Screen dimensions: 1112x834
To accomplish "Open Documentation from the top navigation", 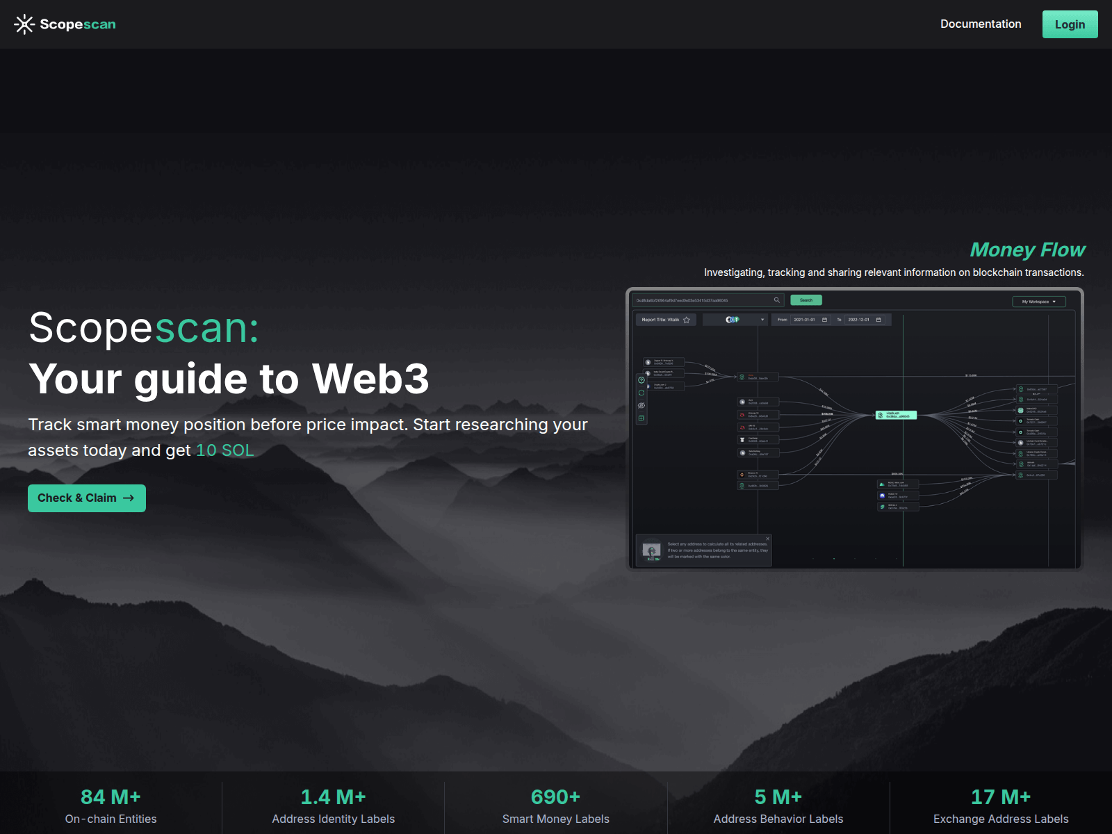I will (x=981, y=24).
